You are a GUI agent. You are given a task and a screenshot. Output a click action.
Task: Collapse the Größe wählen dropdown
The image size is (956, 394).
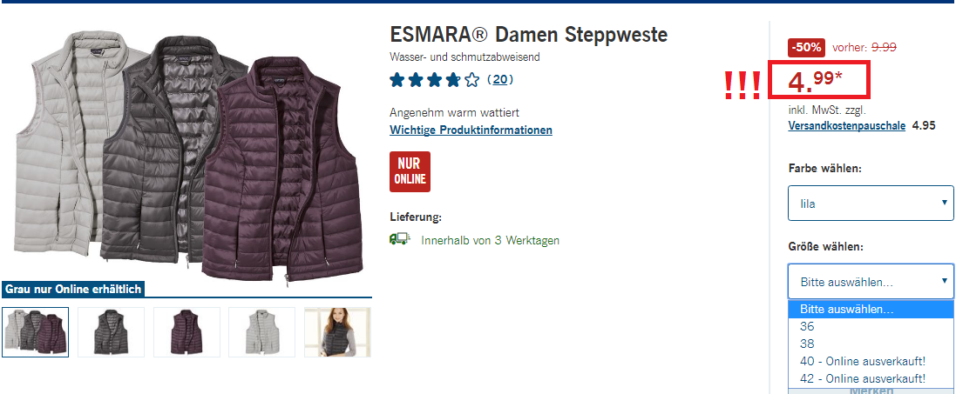tap(871, 281)
